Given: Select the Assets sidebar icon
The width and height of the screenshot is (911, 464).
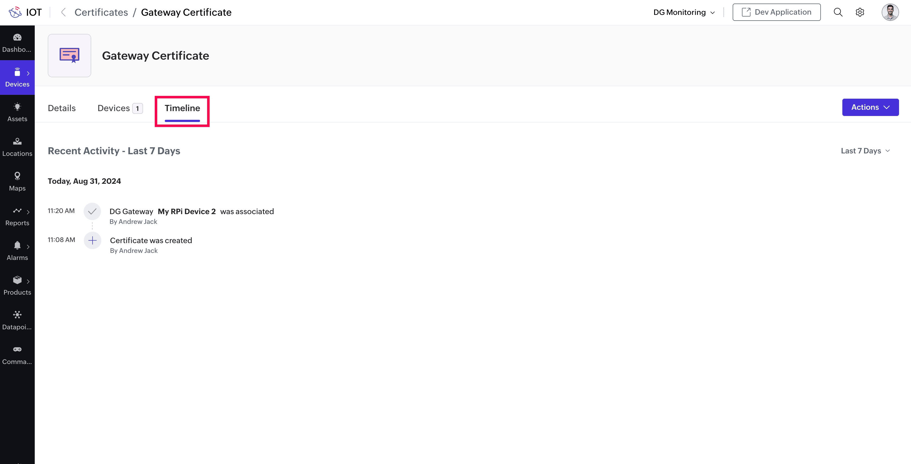Looking at the screenshot, I should coord(17,112).
